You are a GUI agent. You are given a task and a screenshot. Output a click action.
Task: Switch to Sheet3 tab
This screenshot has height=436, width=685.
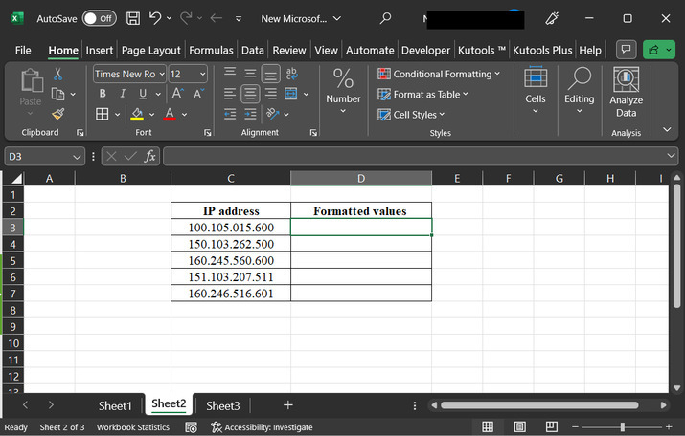(223, 405)
